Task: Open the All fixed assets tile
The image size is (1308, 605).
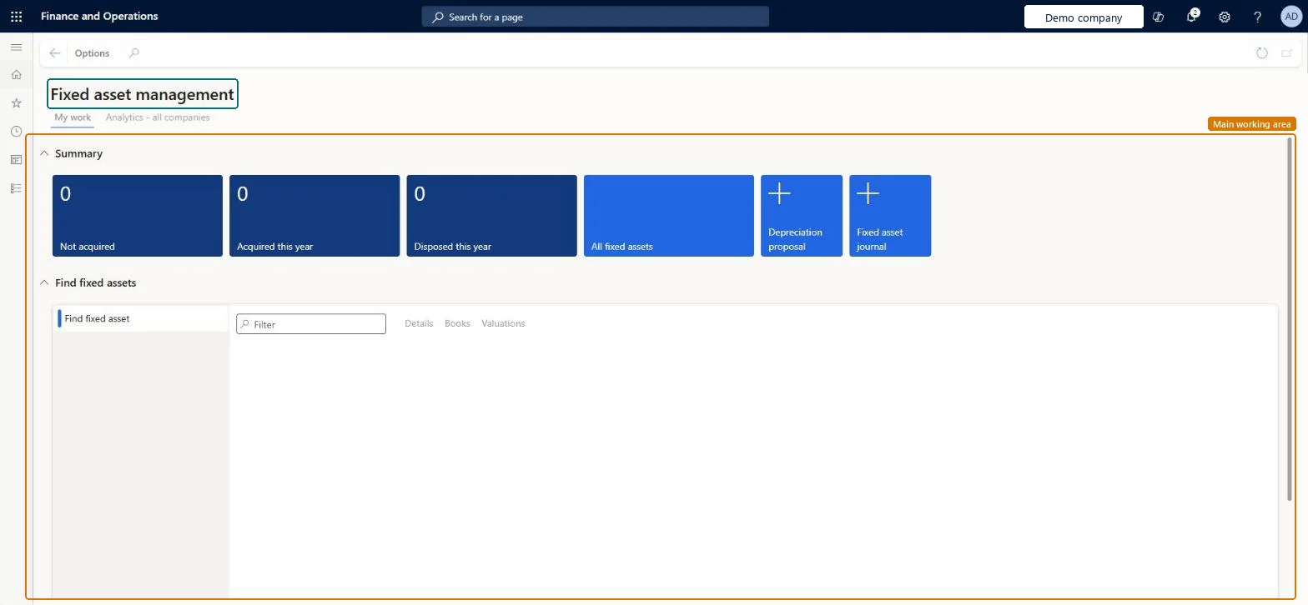Action: (669, 216)
